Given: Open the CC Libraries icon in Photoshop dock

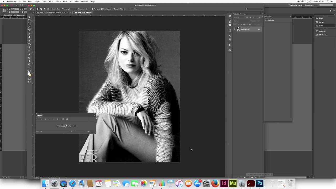Looking at the screenshot, I should pyautogui.click(x=230, y=50).
